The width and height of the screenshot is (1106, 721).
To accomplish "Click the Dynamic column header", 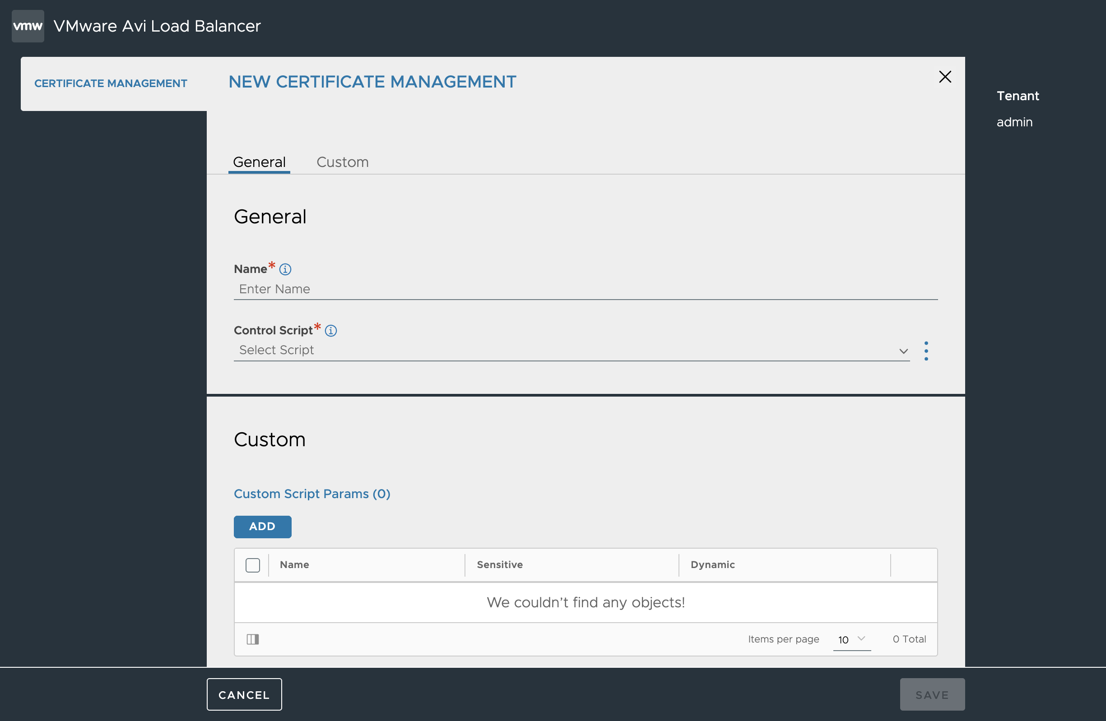I will (712, 564).
